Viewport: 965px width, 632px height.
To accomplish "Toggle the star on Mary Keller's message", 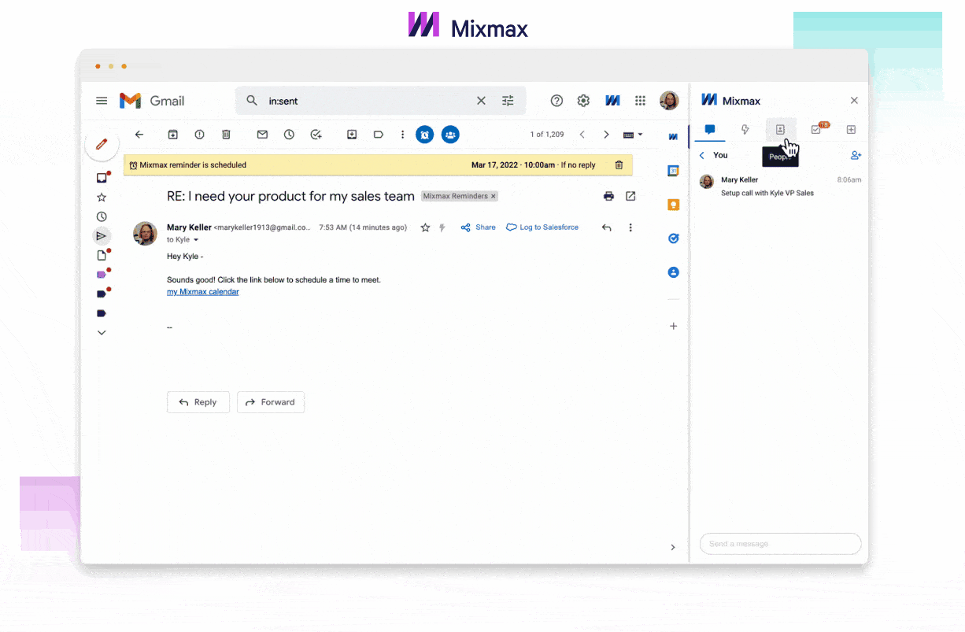I will pos(425,227).
